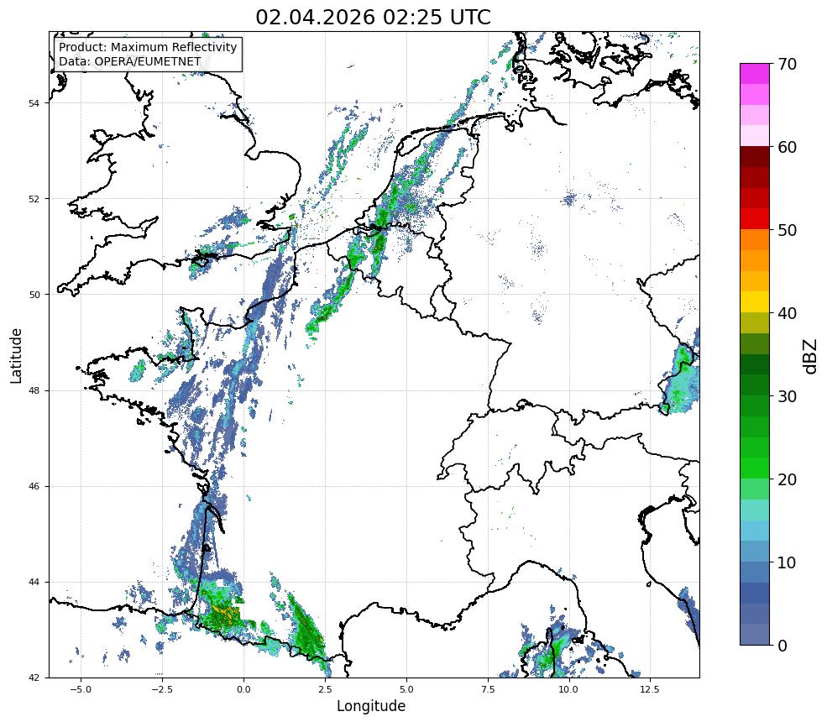The height and width of the screenshot is (722, 827).
Task: Pick the bright green 20-22 dBZ colorbar segment
Action: pos(754,468)
